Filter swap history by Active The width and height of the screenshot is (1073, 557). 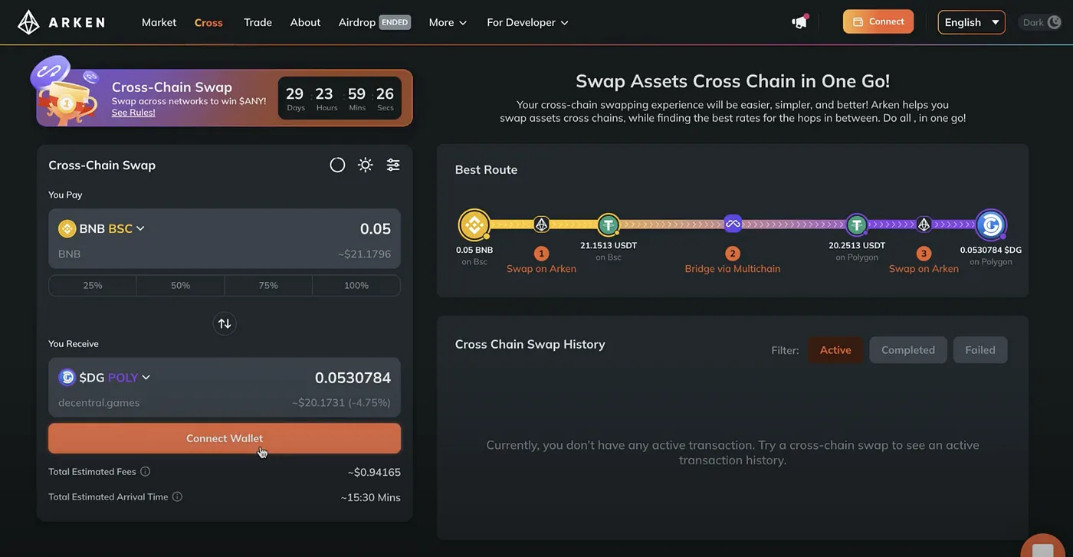(835, 350)
